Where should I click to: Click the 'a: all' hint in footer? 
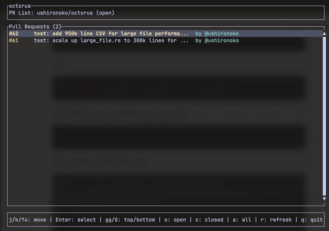[x=242, y=219]
